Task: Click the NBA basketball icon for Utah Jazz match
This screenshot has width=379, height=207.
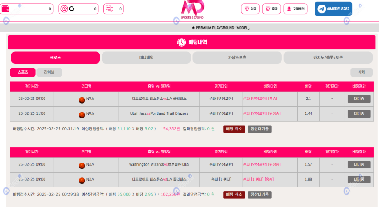Action: coord(82,114)
